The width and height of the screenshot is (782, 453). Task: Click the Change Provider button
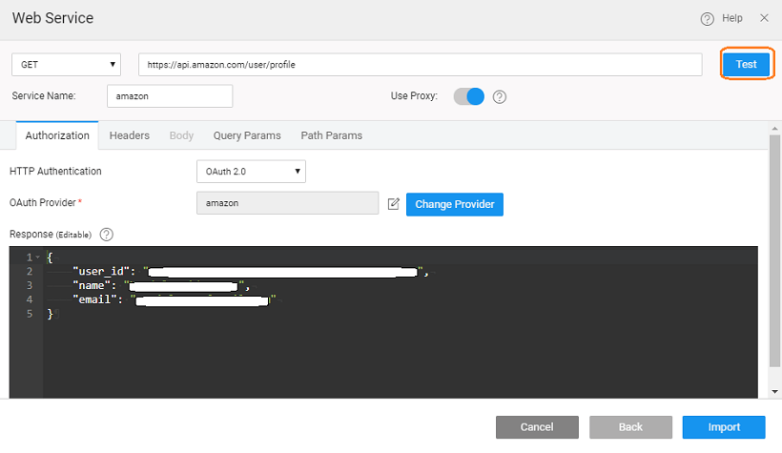pos(454,204)
